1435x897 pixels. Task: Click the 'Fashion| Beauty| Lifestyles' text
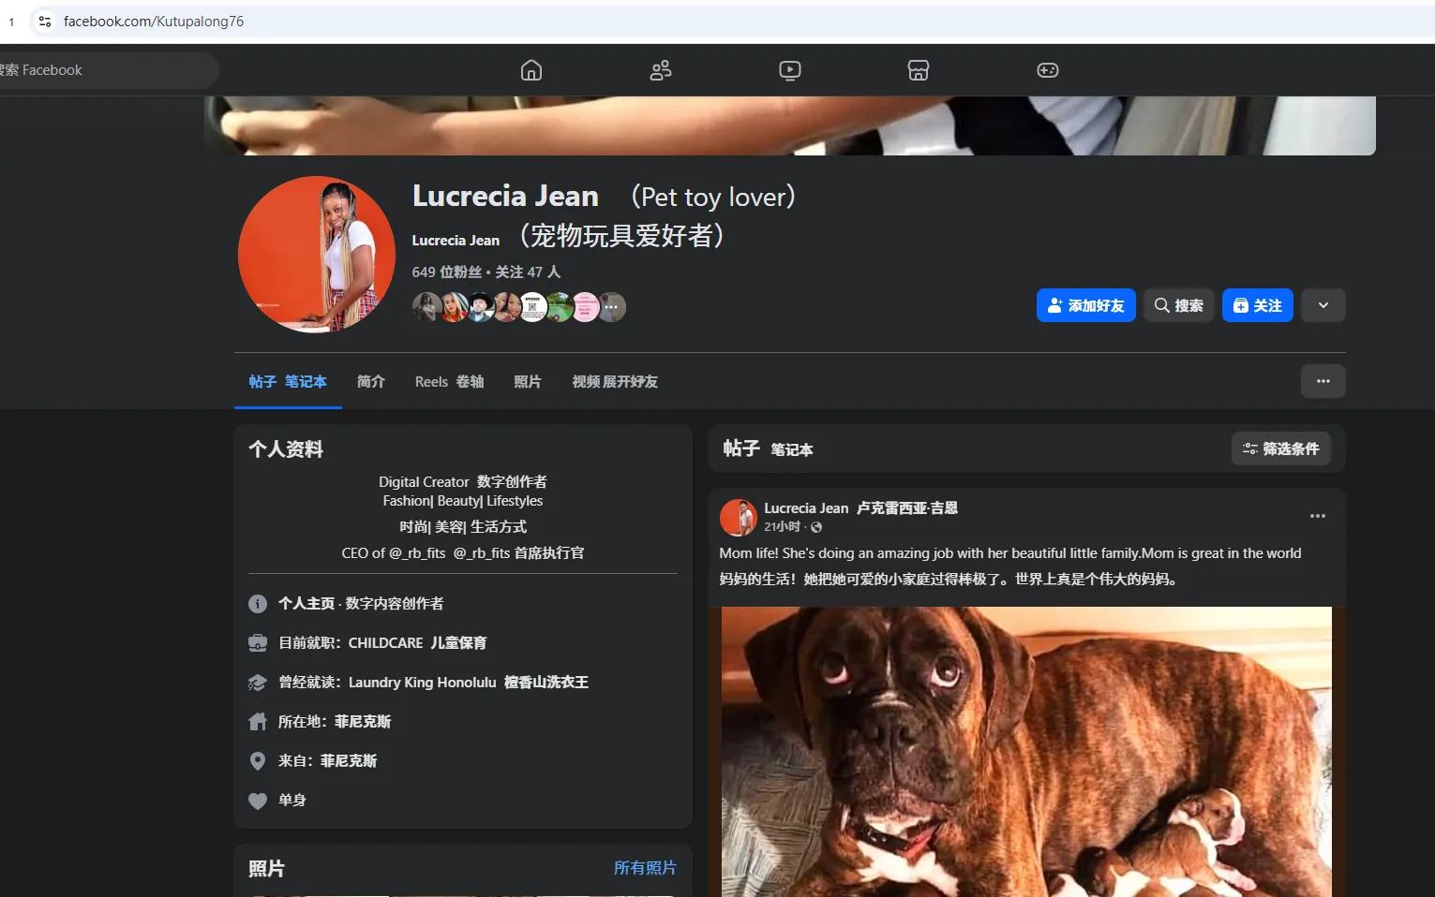click(463, 501)
